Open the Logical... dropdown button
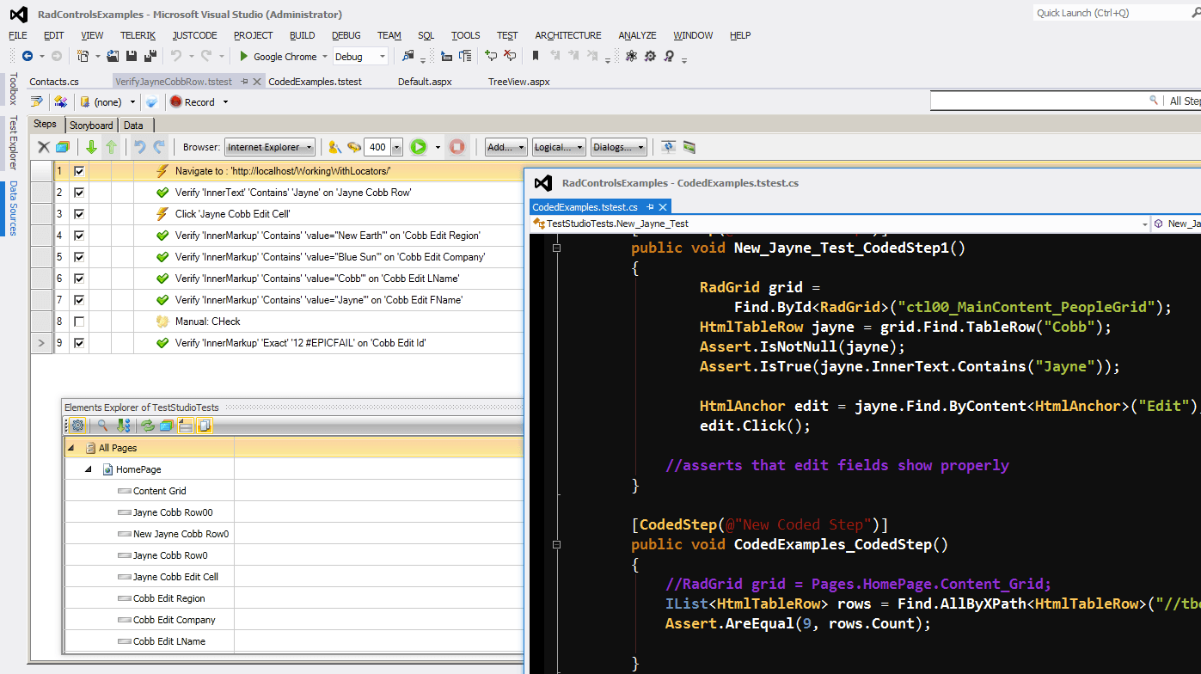 click(559, 147)
